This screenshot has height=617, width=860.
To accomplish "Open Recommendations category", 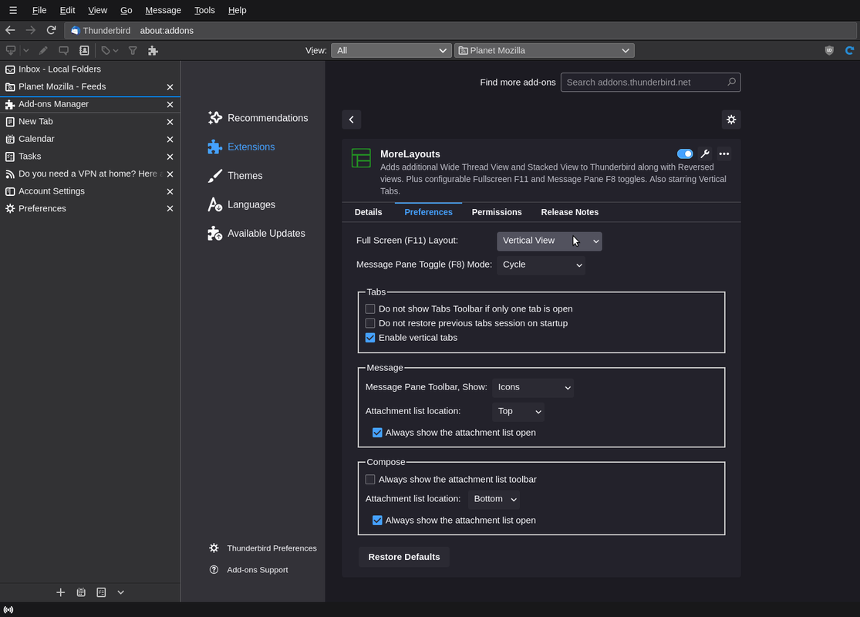I will pos(258,118).
